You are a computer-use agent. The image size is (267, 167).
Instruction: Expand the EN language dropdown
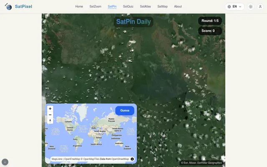234,7
